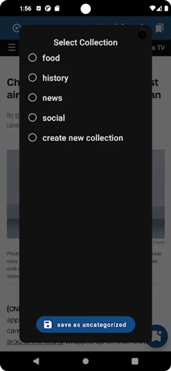Tap the Android home circle button
Viewport: 171px width, 371px height.
point(86,361)
